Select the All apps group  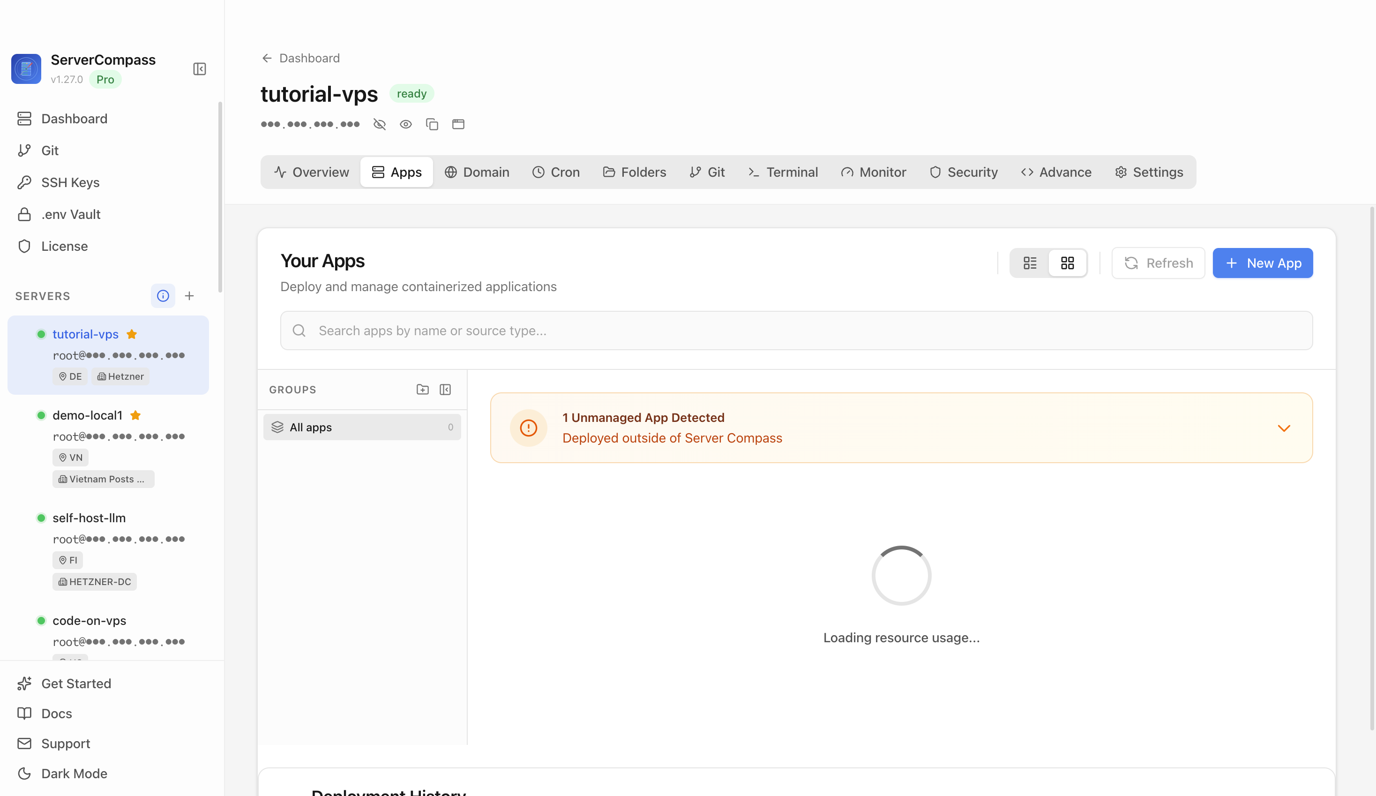click(x=362, y=427)
